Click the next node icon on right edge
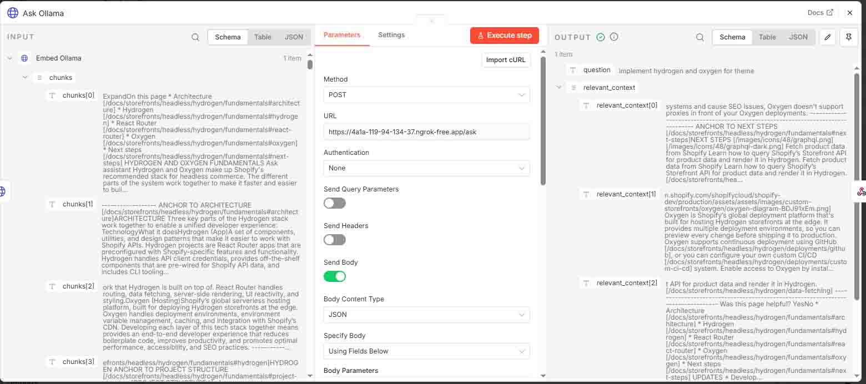Image resolution: width=866 pixels, height=384 pixels. pyautogui.click(x=861, y=191)
